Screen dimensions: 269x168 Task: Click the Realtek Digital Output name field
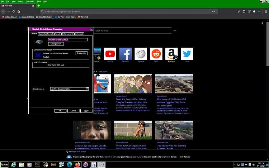pos(68,39)
